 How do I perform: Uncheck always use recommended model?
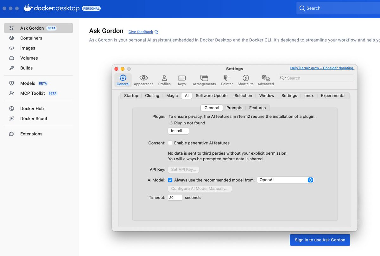click(170, 180)
